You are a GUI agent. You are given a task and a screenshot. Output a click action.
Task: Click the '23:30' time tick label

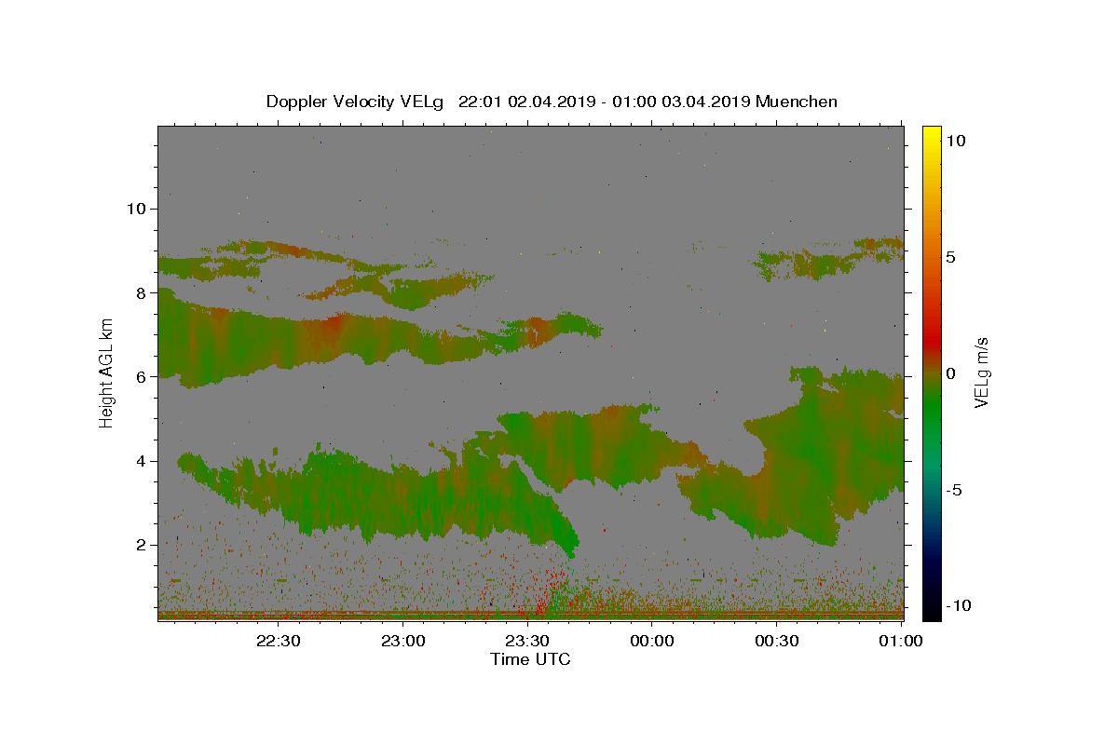pos(526,641)
